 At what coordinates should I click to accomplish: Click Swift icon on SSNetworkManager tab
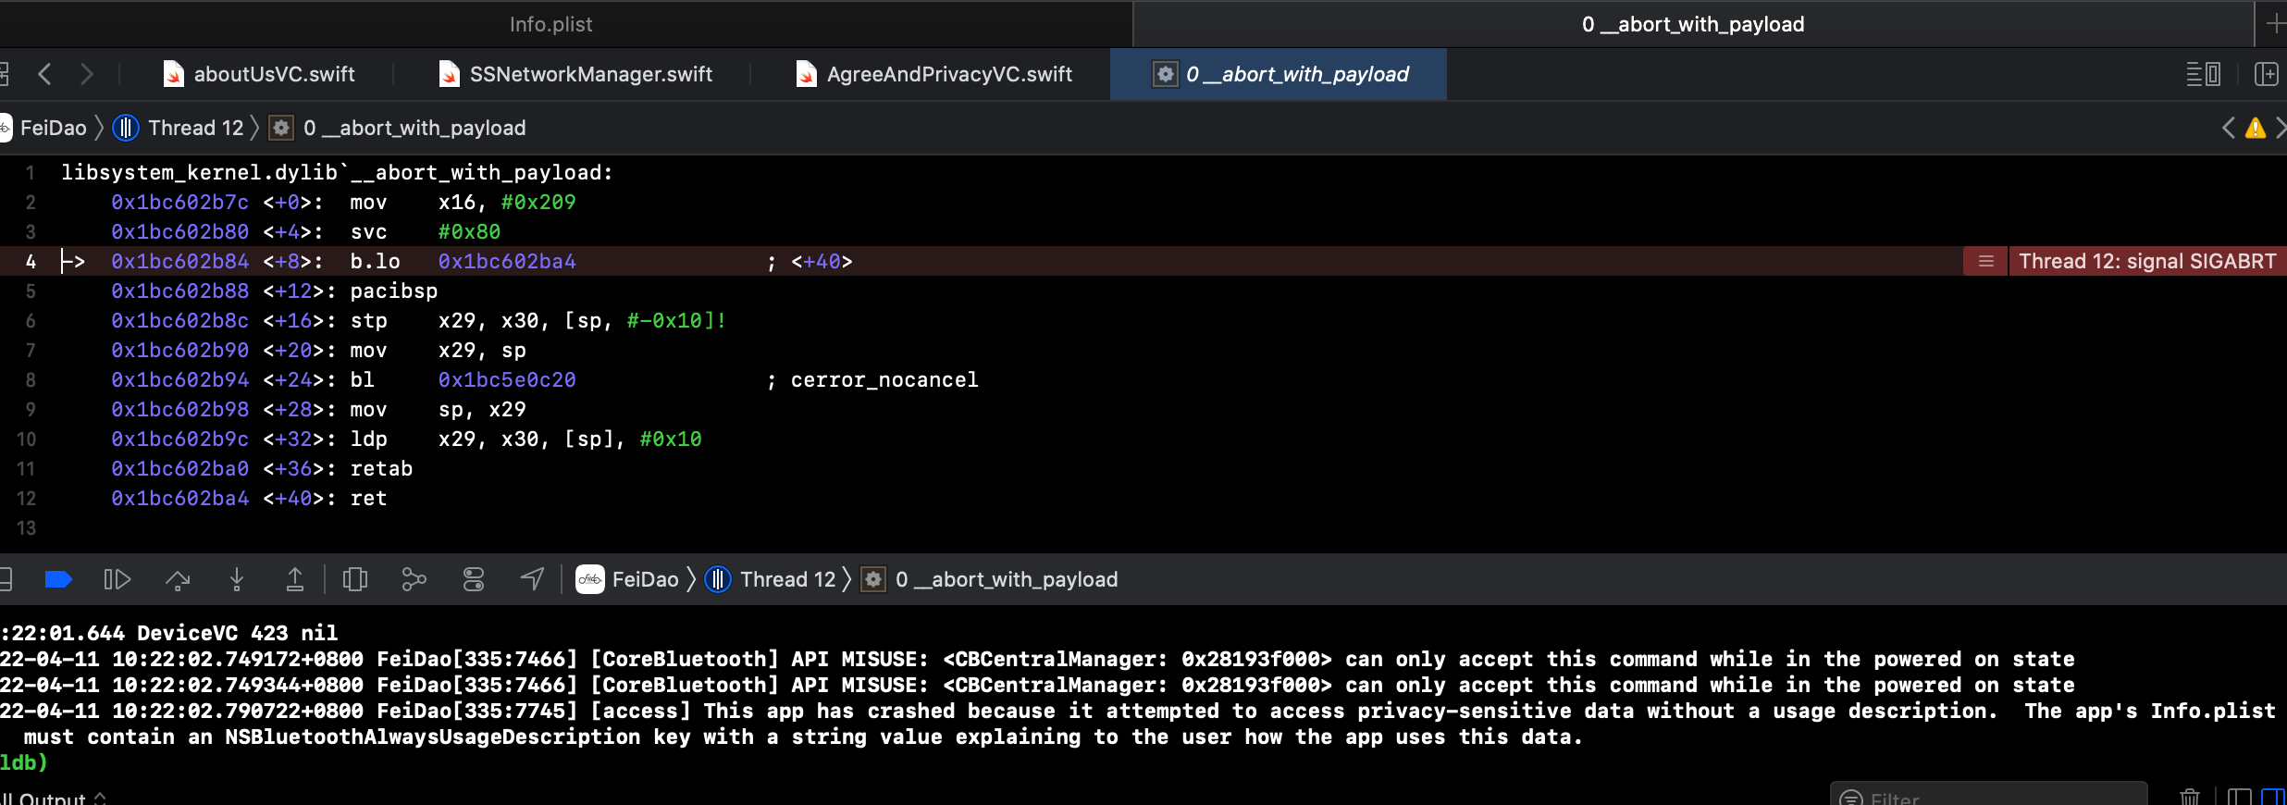point(449,74)
